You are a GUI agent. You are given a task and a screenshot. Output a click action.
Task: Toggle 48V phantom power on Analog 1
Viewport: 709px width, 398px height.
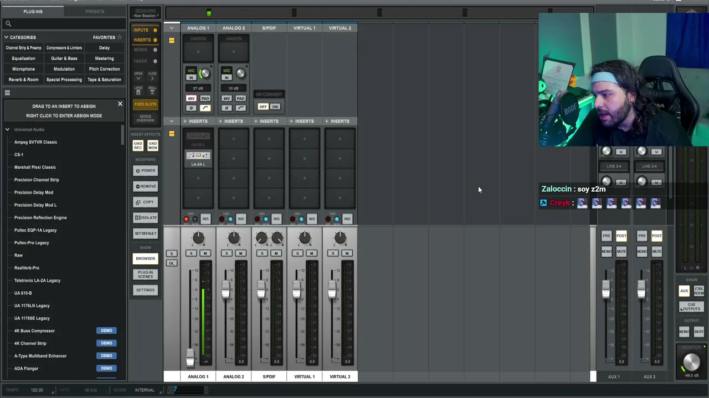coord(191,98)
